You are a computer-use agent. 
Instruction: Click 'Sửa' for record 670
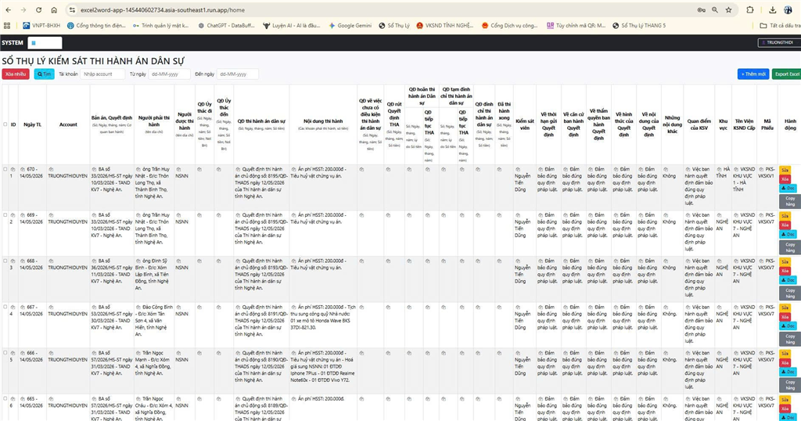click(785, 170)
